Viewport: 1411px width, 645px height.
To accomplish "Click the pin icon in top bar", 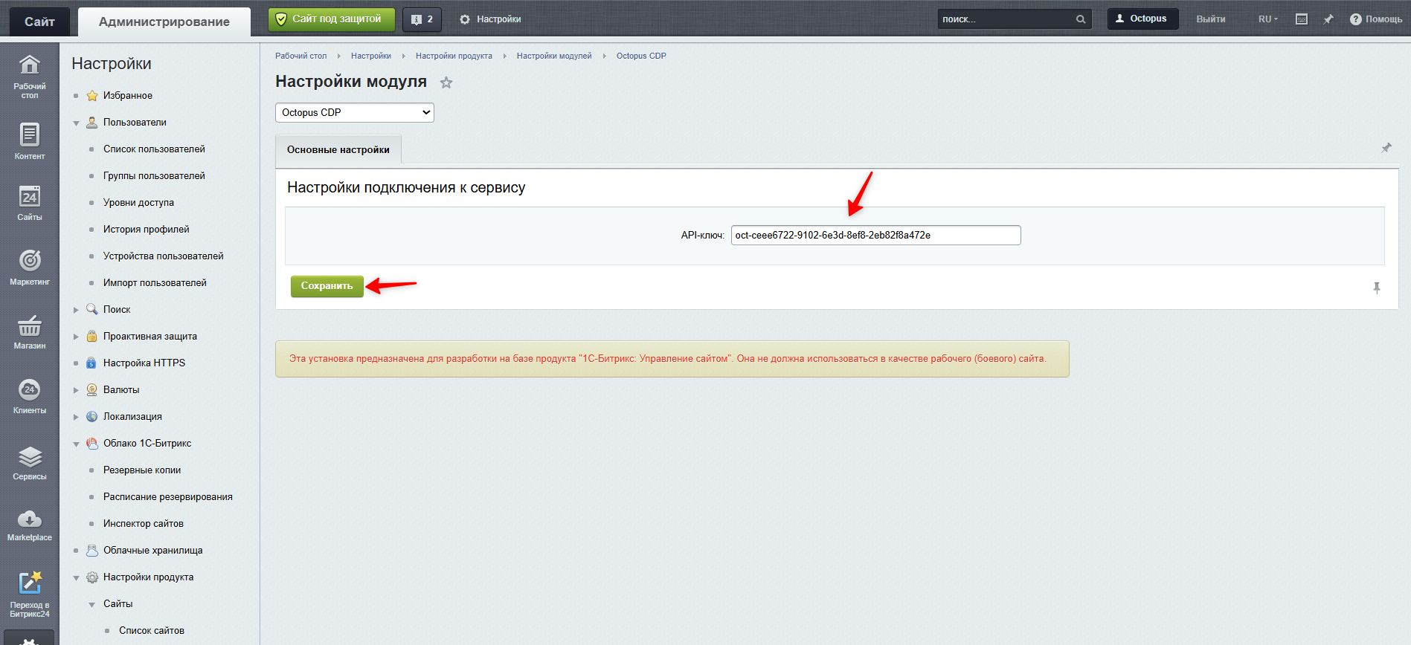I will tap(1328, 19).
